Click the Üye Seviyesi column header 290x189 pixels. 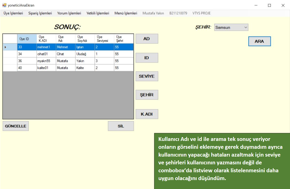[104, 39]
